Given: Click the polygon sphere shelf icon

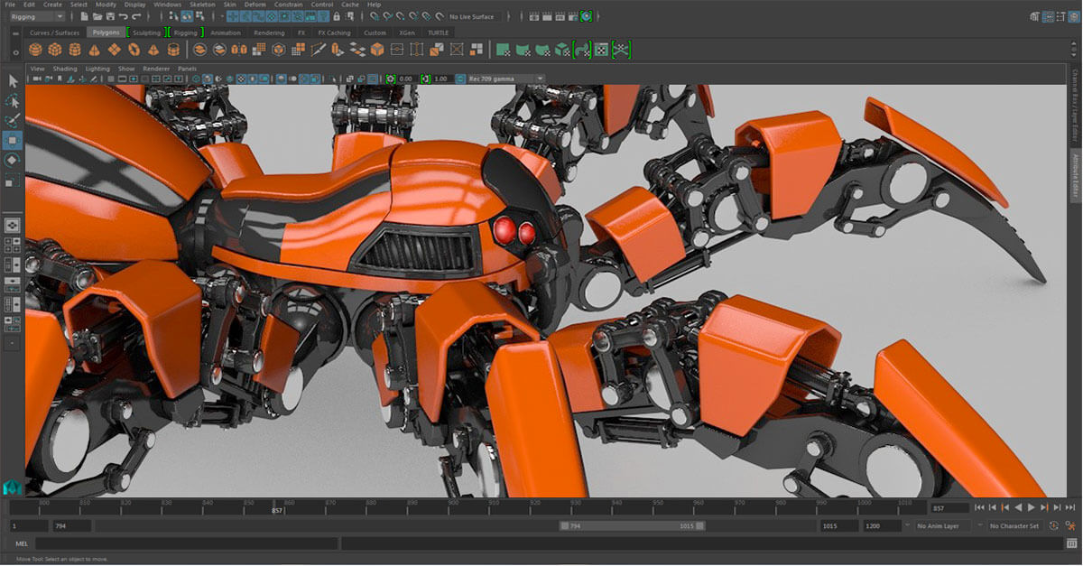Looking at the screenshot, I should coord(36,50).
